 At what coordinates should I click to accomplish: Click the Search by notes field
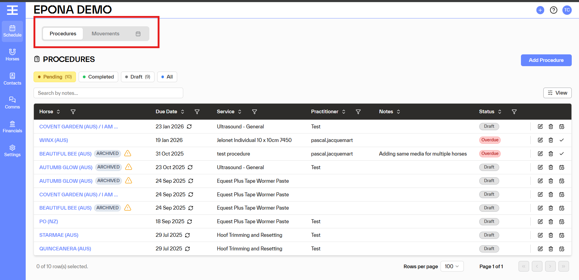(108, 93)
